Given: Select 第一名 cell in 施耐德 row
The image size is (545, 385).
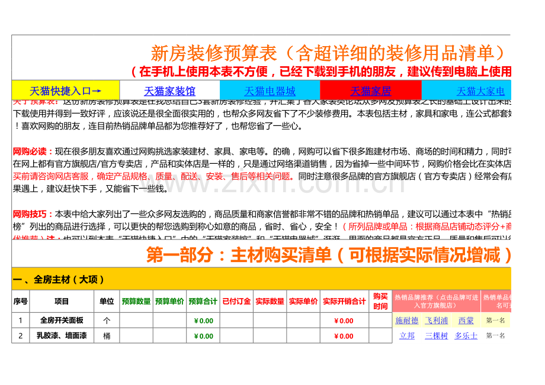Looking at the screenshot, I should [496, 321].
